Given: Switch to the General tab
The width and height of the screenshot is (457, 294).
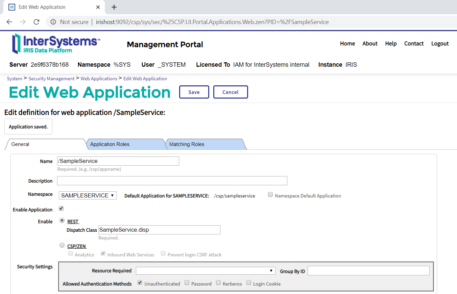Looking at the screenshot, I should 45,144.
